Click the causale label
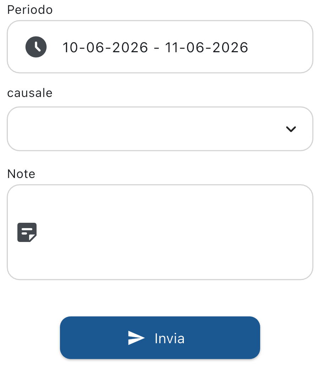The image size is (318, 372). coord(30,93)
